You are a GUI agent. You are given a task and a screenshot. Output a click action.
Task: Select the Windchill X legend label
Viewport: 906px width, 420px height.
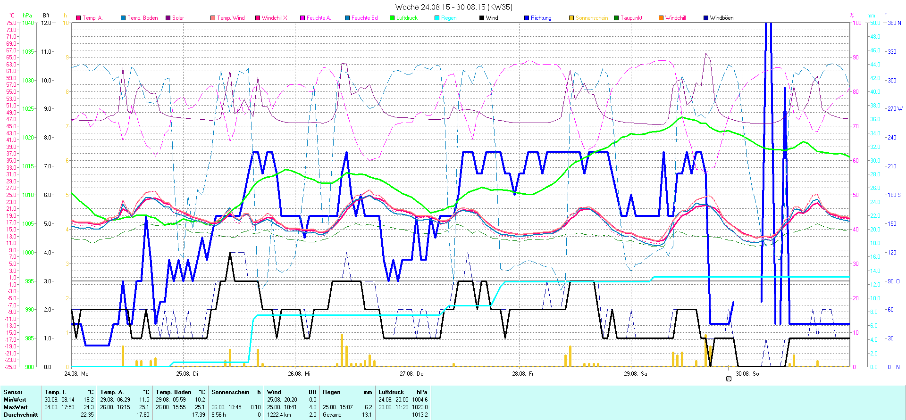click(274, 18)
